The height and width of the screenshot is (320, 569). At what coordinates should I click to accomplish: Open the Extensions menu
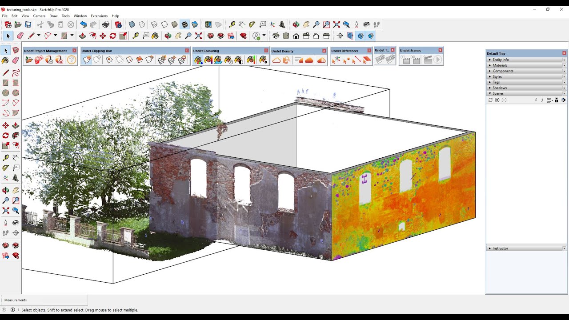99,16
